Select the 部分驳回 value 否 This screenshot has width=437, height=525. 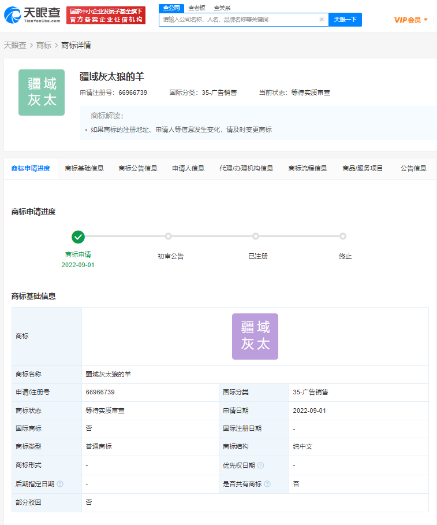[88, 502]
